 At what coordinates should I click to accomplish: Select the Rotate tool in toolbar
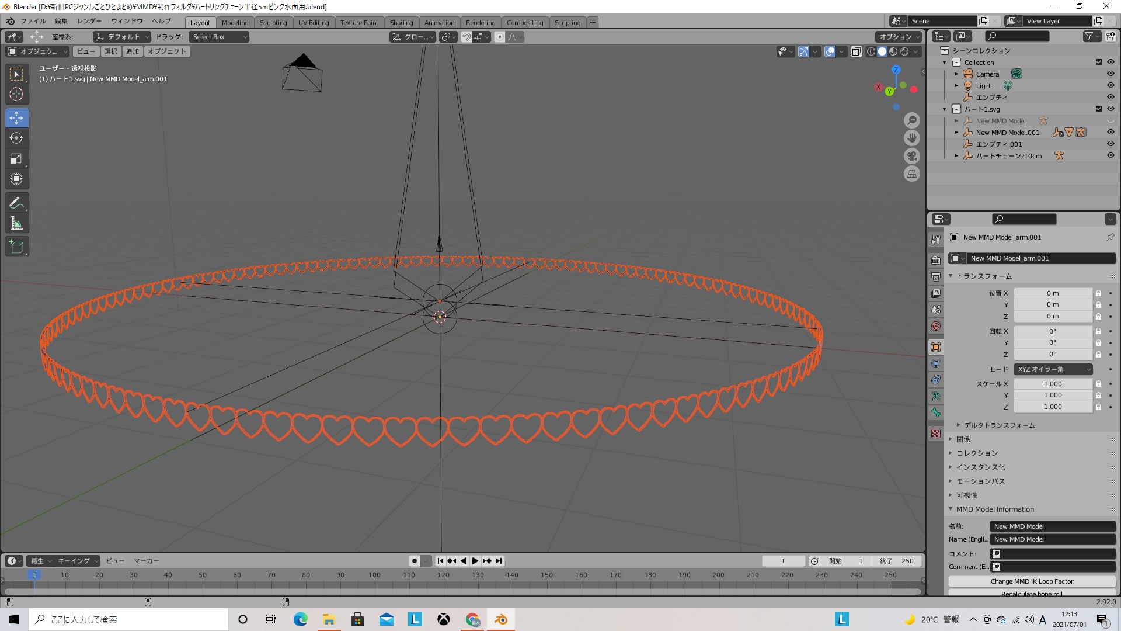pos(16,138)
